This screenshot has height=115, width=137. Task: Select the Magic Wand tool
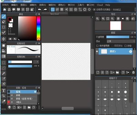4,73
